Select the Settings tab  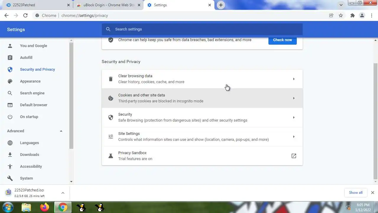tap(179, 5)
